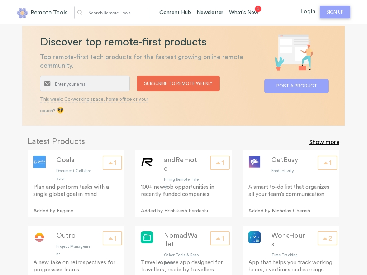
Task: Open the Outro product logo
Action: pos(39,237)
